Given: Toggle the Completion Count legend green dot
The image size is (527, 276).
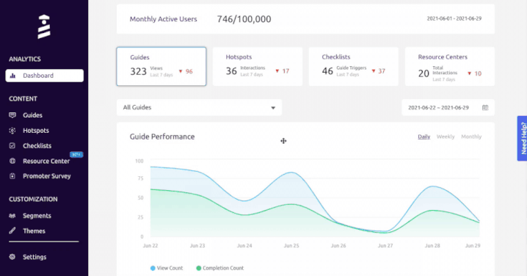Looking at the screenshot, I should (199, 268).
